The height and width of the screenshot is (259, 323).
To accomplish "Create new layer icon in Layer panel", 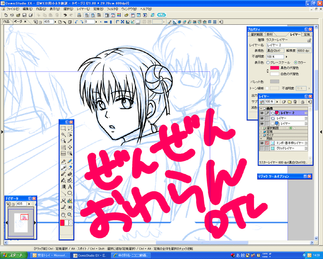I will click(284, 102).
